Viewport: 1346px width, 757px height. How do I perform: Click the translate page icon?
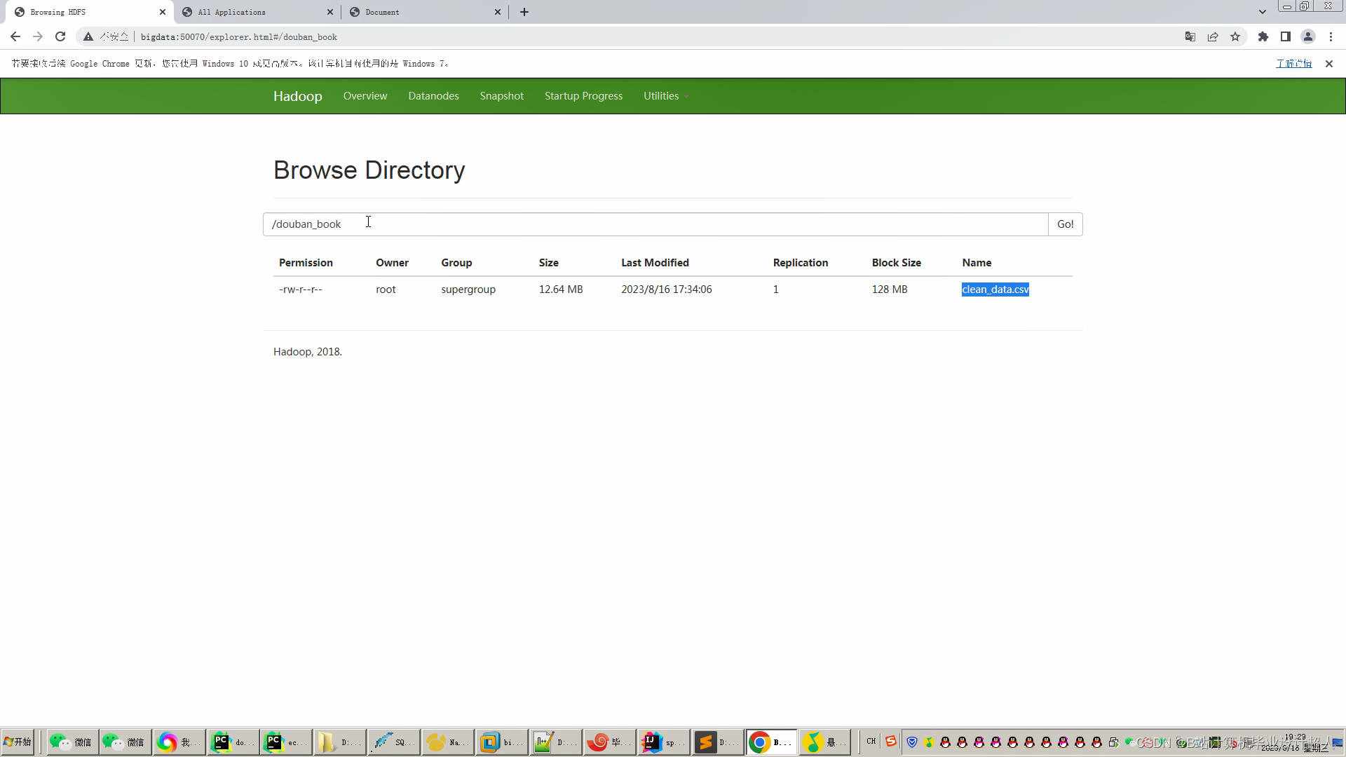[1190, 36]
